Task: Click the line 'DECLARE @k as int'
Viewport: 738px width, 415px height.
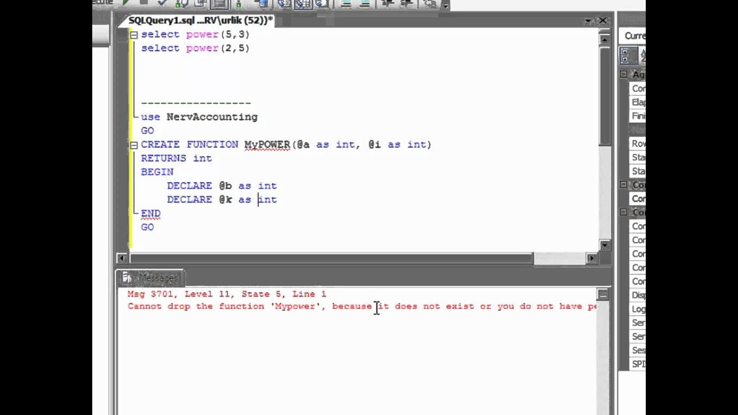Action: (222, 200)
